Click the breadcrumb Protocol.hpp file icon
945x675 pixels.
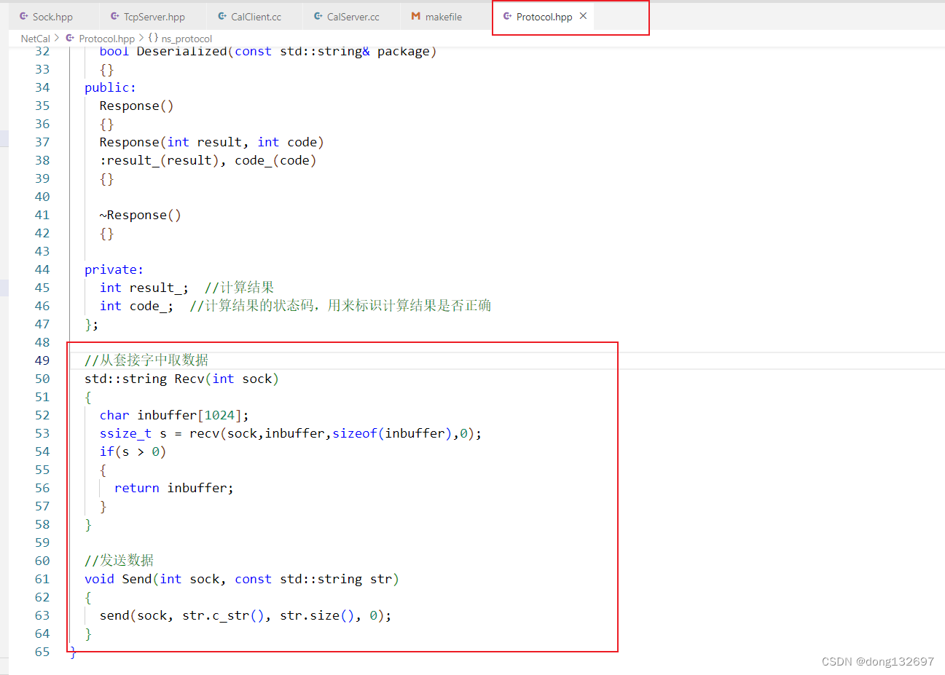(71, 38)
